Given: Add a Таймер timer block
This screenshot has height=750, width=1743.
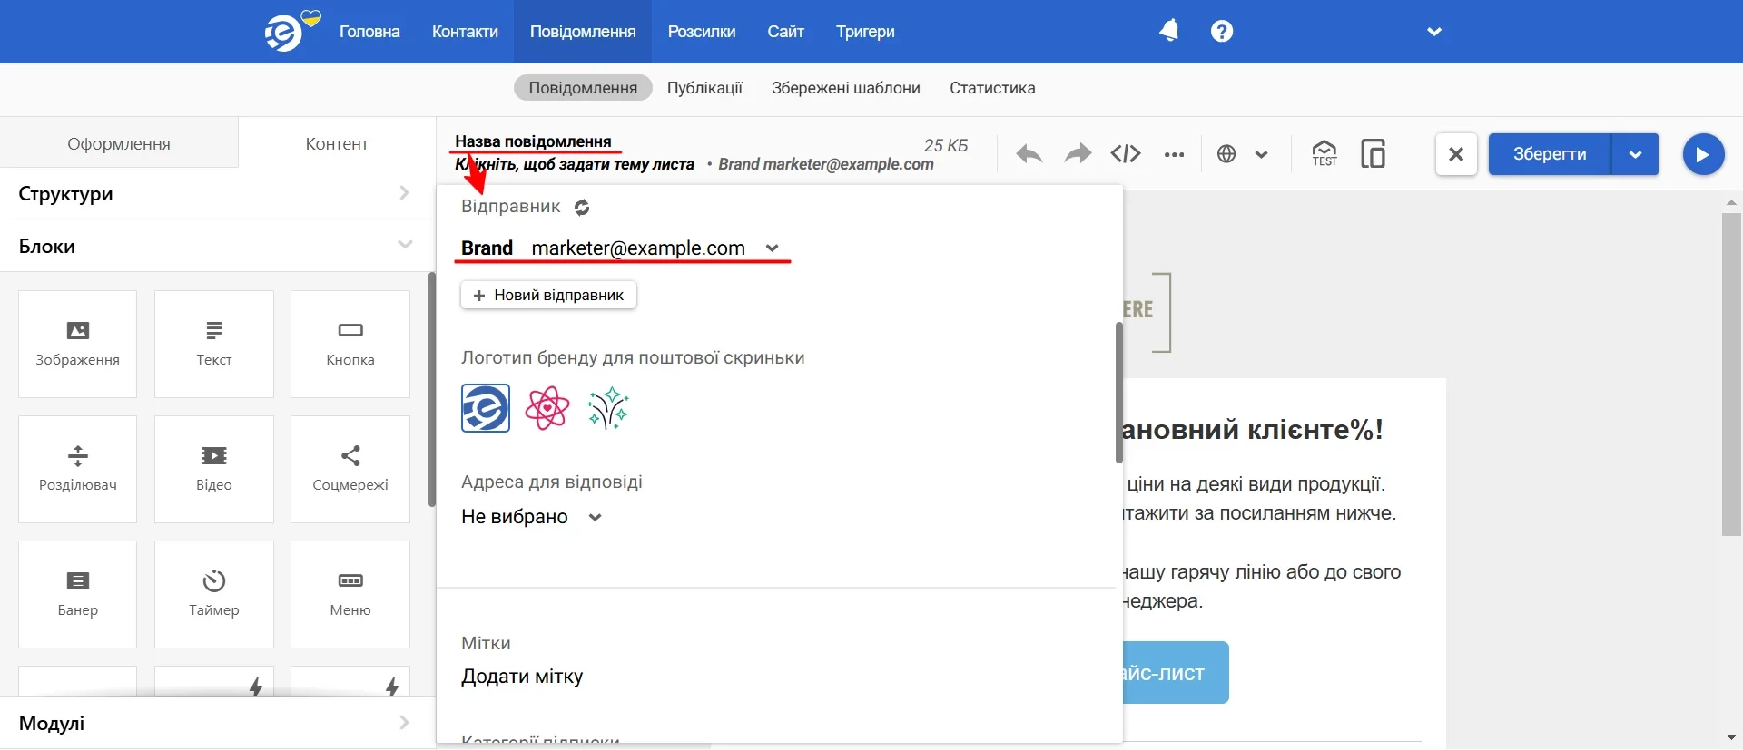Looking at the screenshot, I should 214,594.
